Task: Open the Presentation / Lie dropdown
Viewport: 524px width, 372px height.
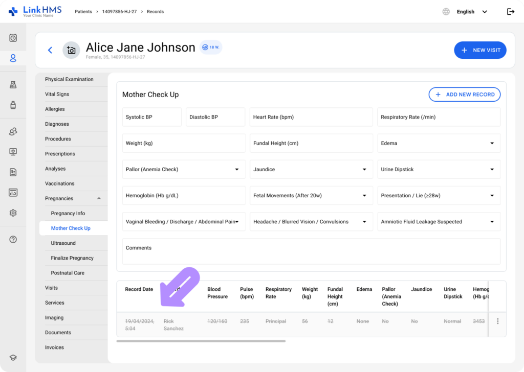Action: tap(439, 196)
